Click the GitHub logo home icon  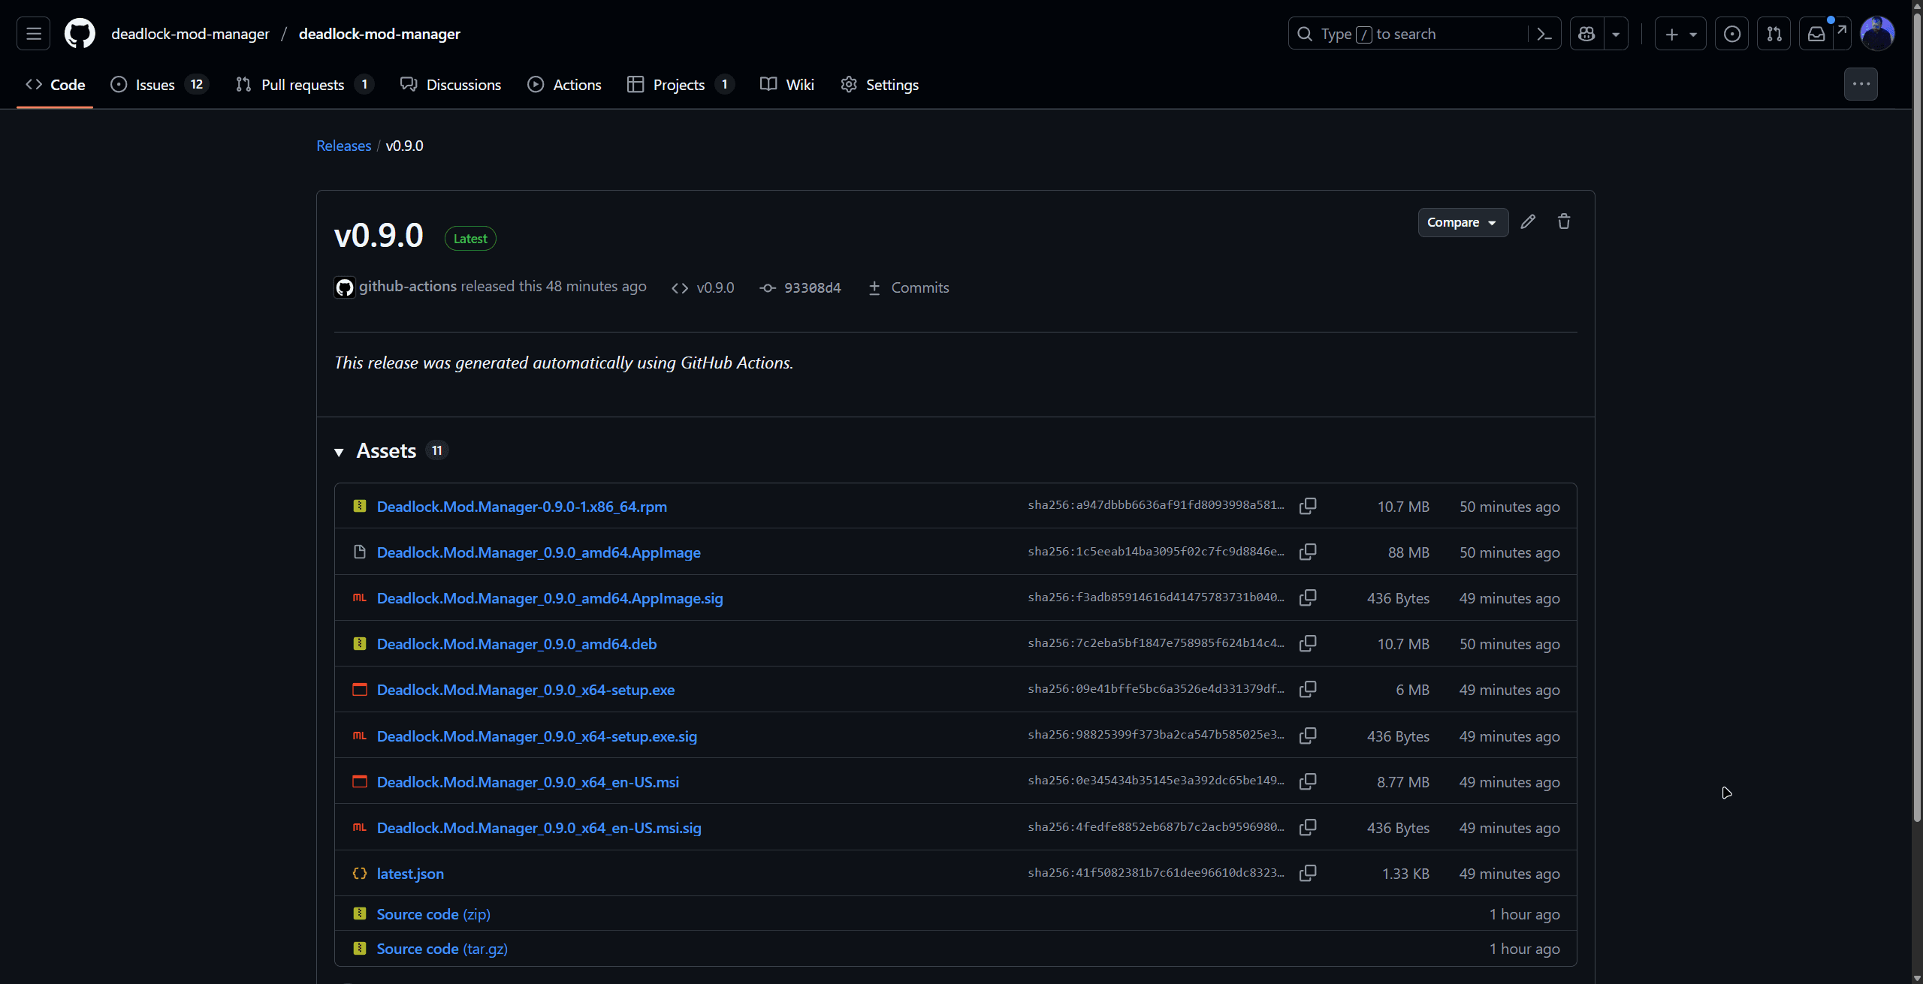[x=80, y=34]
